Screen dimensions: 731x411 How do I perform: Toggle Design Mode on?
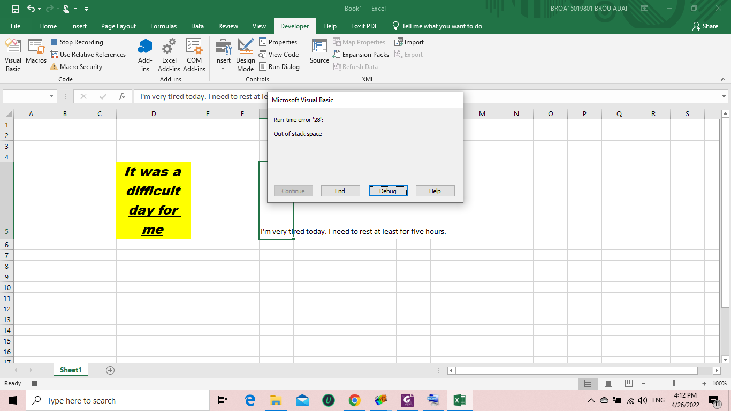246,55
